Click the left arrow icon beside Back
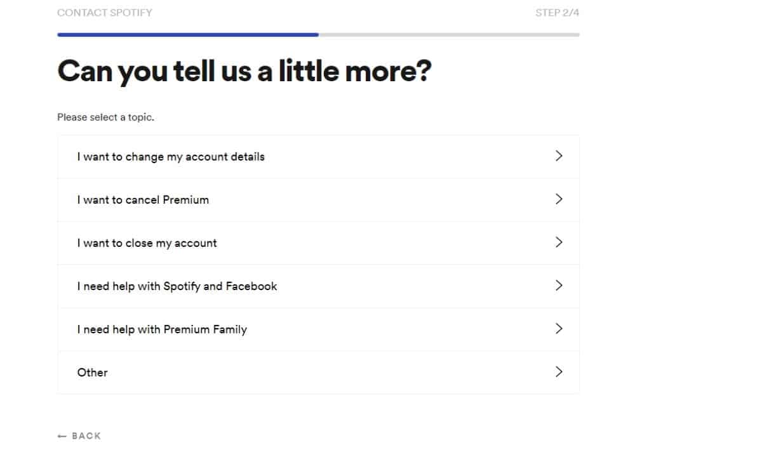762x457 pixels. [62, 436]
